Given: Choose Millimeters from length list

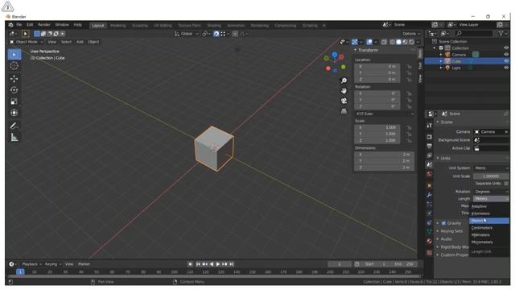Looking at the screenshot, I should (x=489, y=235).
